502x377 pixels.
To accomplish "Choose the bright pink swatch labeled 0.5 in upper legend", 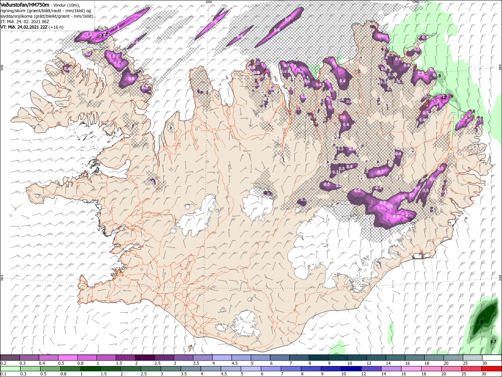I will (67, 358).
